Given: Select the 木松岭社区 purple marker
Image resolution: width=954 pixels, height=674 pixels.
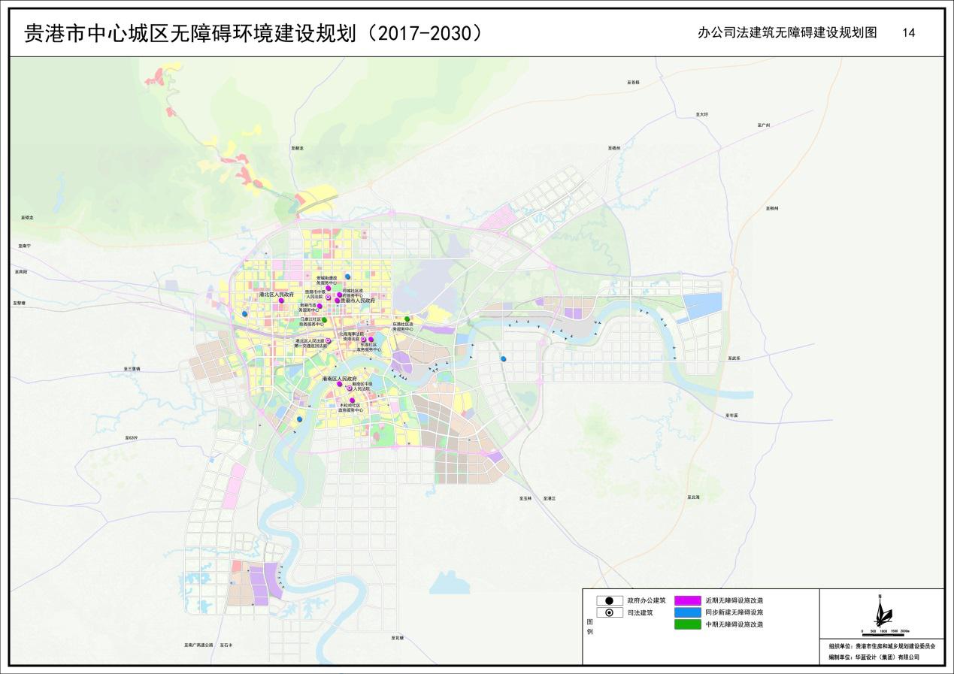Looking at the screenshot, I should click(352, 400).
